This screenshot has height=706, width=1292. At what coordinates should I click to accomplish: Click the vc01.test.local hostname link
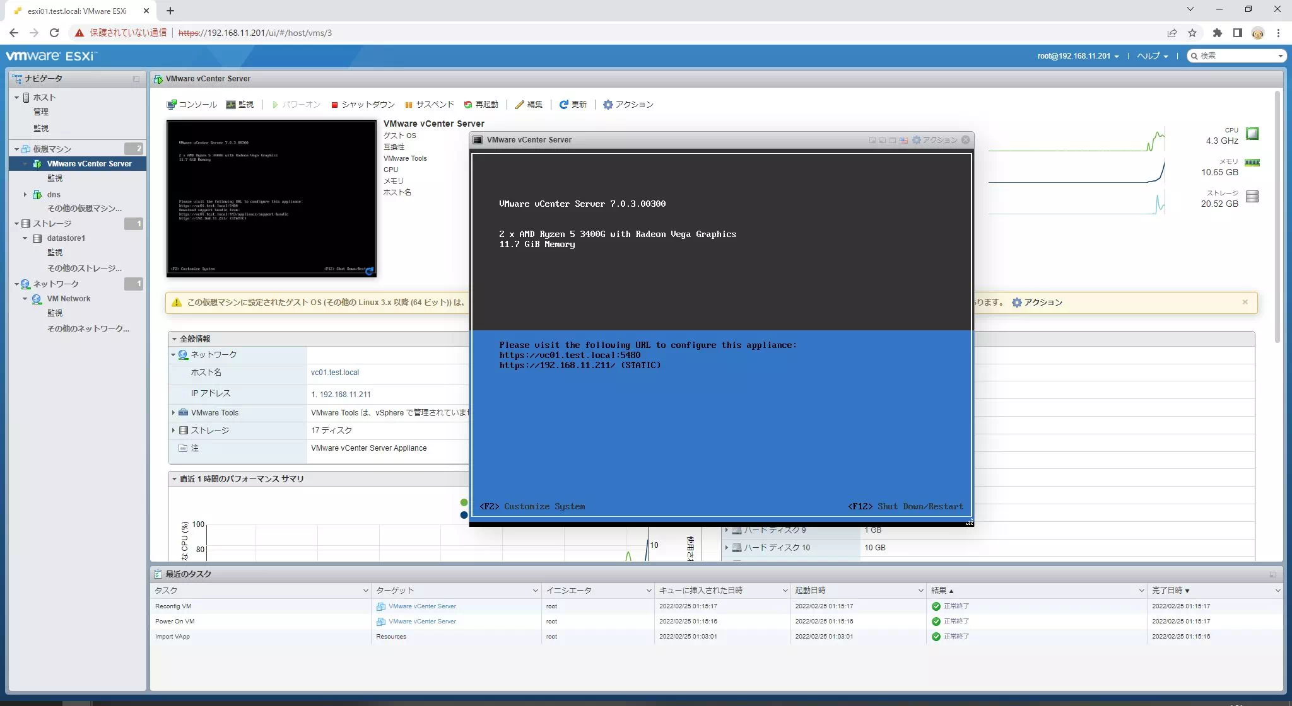pos(335,373)
